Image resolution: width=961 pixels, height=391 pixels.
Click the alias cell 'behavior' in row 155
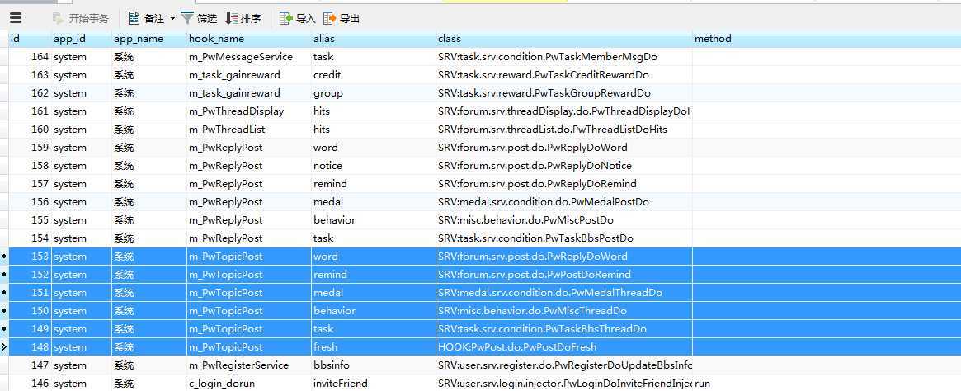coord(373,220)
